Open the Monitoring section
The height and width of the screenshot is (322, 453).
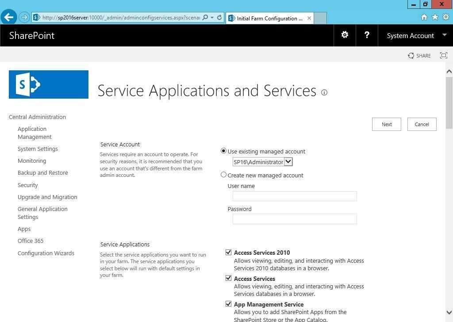[32, 161]
